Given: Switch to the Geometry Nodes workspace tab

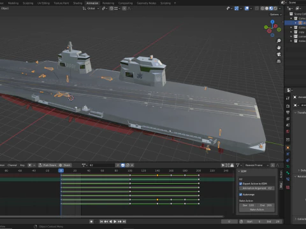Looking at the screenshot, I should pyautogui.click(x=147, y=3).
